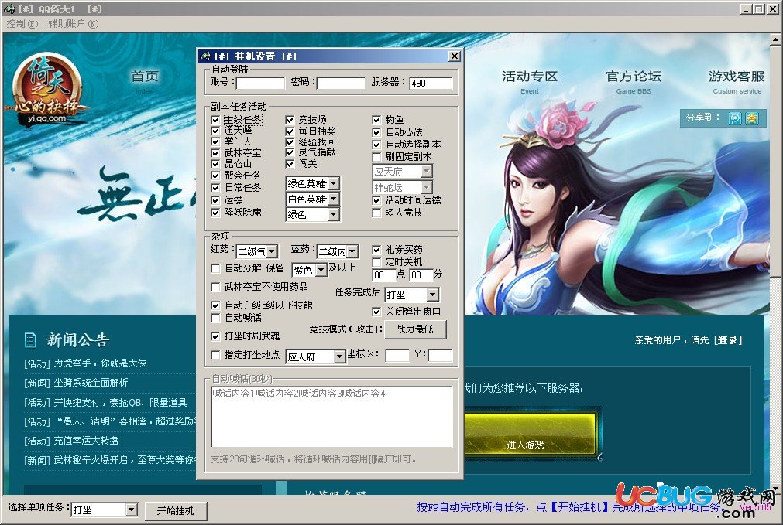Viewport: 783px width, 525px height.
Task: Click the 战力最低 button
Action: point(414,329)
